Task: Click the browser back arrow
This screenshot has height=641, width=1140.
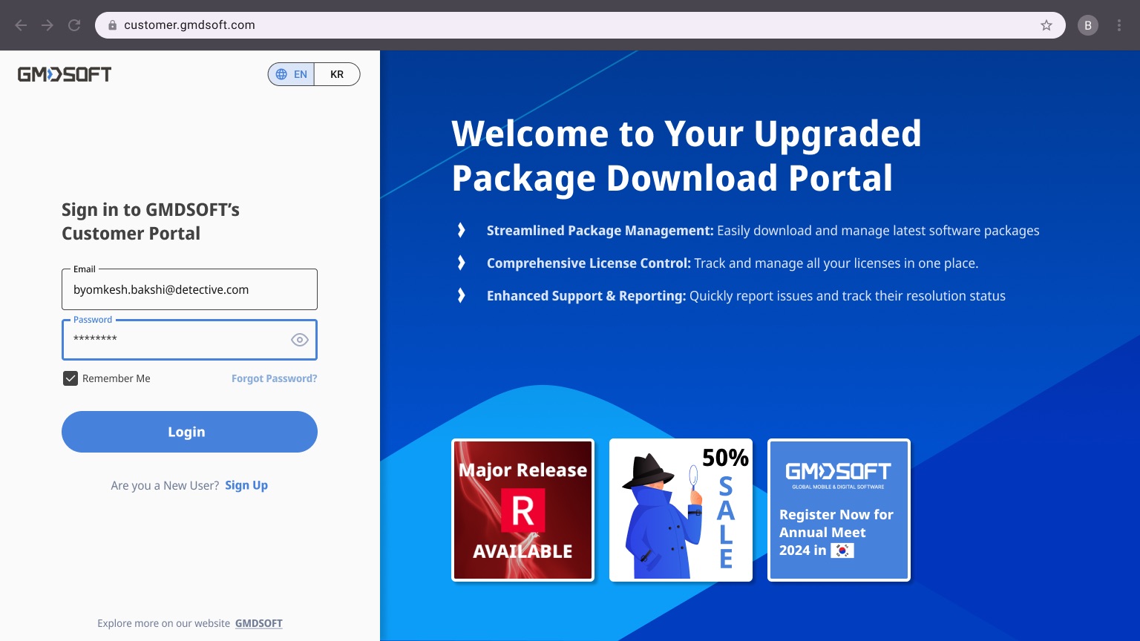Action: (21, 25)
